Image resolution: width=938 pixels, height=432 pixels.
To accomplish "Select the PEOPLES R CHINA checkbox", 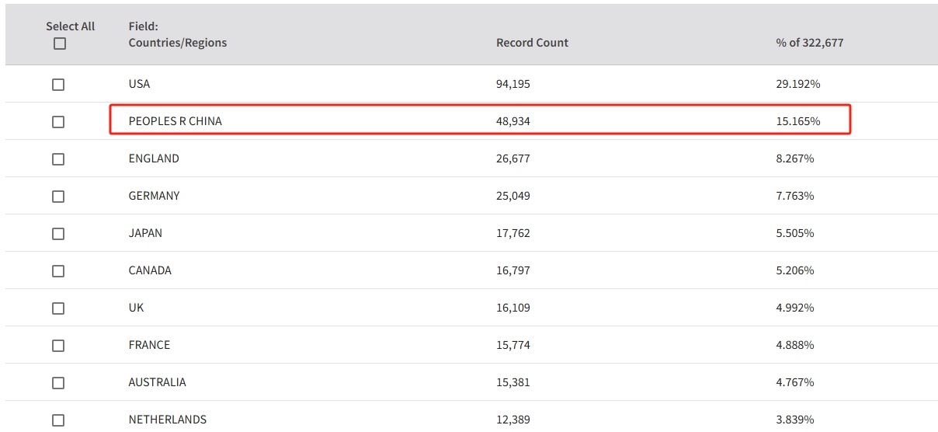I will (58, 122).
